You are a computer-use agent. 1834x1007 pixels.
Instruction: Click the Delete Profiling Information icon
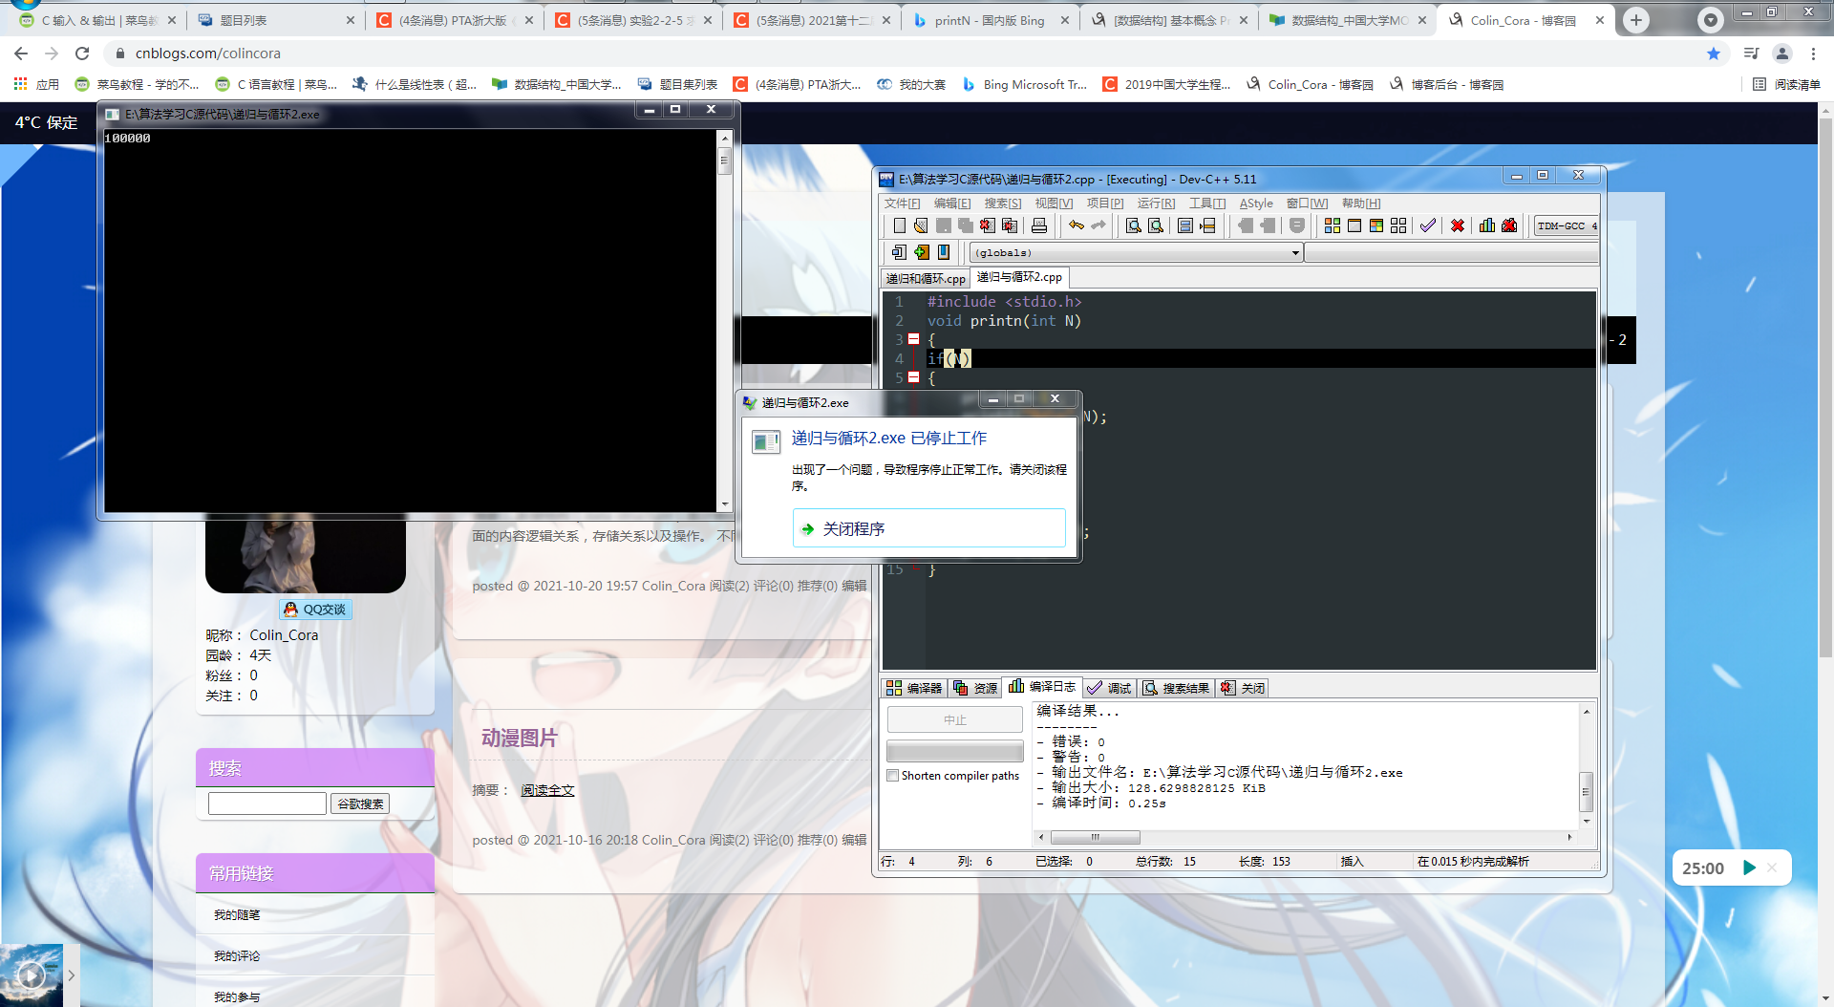coord(1509,225)
